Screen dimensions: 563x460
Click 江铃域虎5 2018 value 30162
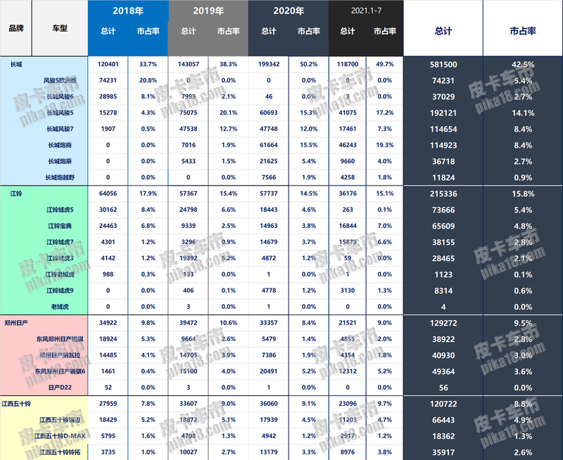click(x=108, y=210)
